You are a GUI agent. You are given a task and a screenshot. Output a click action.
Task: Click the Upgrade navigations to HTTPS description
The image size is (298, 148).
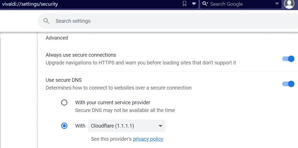[141, 63]
